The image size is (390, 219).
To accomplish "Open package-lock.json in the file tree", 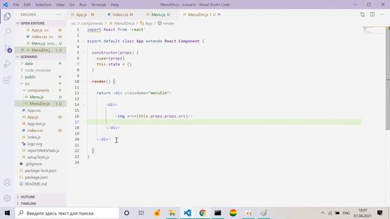I will click(40, 170).
